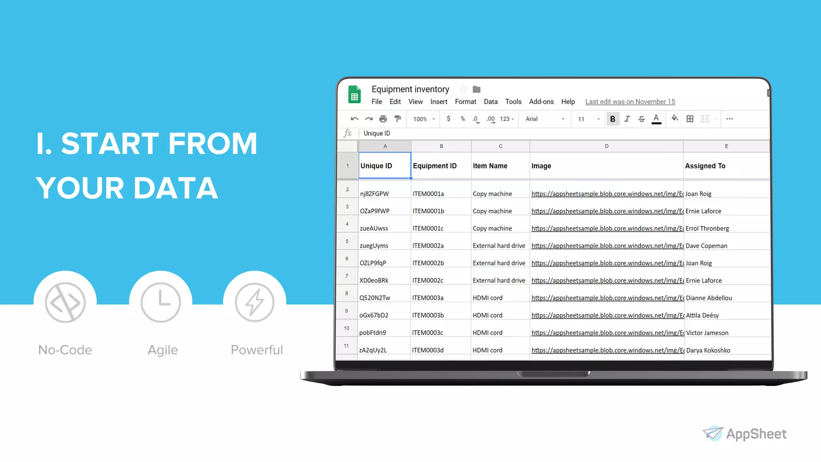The height and width of the screenshot is (462, 821).
Task: Select column D header
Action: coord(607,146)
